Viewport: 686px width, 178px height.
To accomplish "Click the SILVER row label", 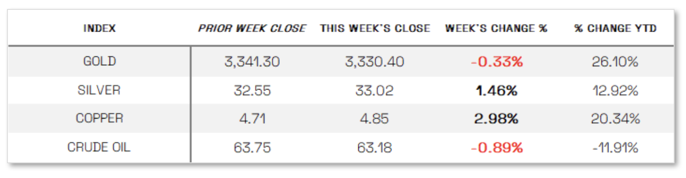I will [99, 90].
